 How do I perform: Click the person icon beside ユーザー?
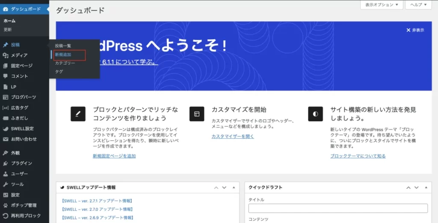[5, 174]
